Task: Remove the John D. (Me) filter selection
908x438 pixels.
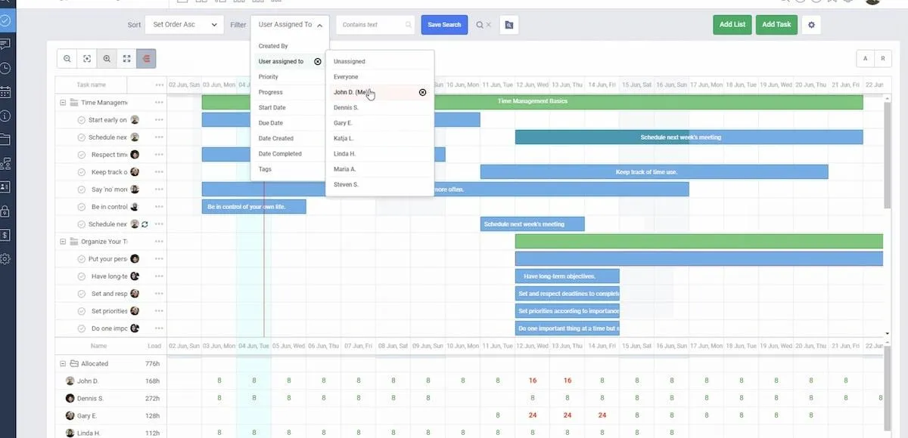Action: [x=422, y=92]
